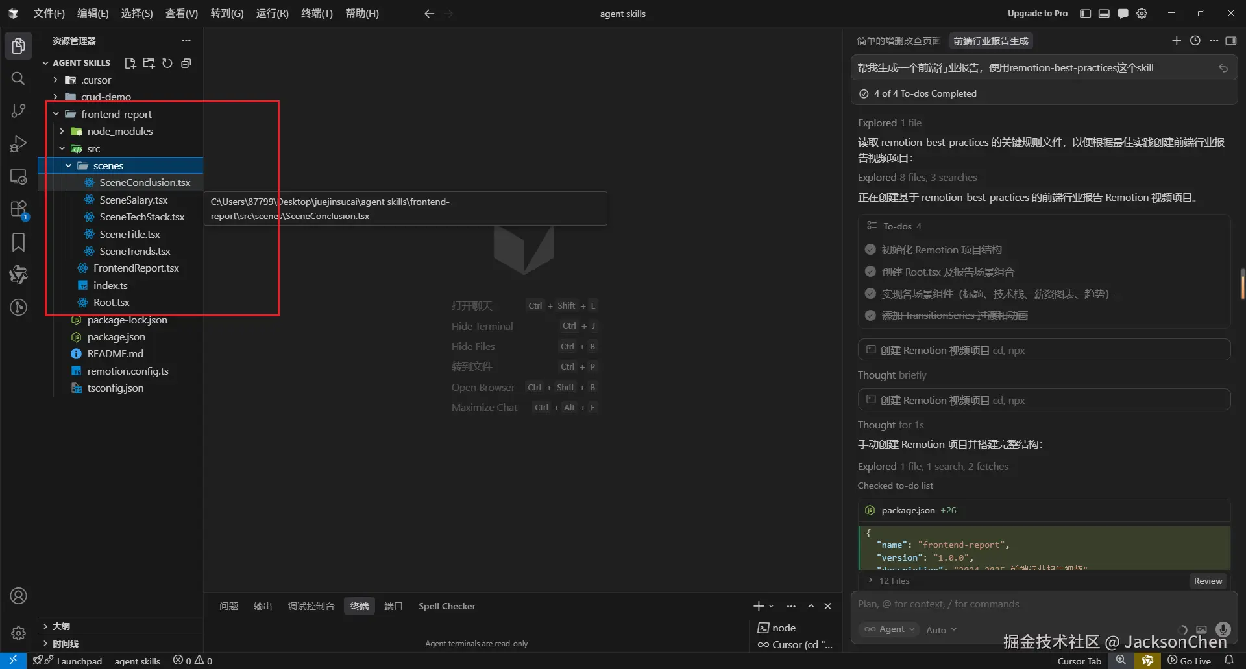Viewport: 1246px width, 669px height.
Task: Click New File icon in explorer header
Action: point(130,63)
